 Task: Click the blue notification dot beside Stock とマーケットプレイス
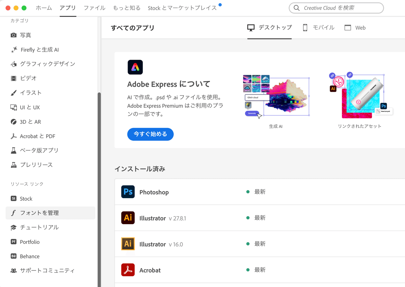[x=220, y=5]
